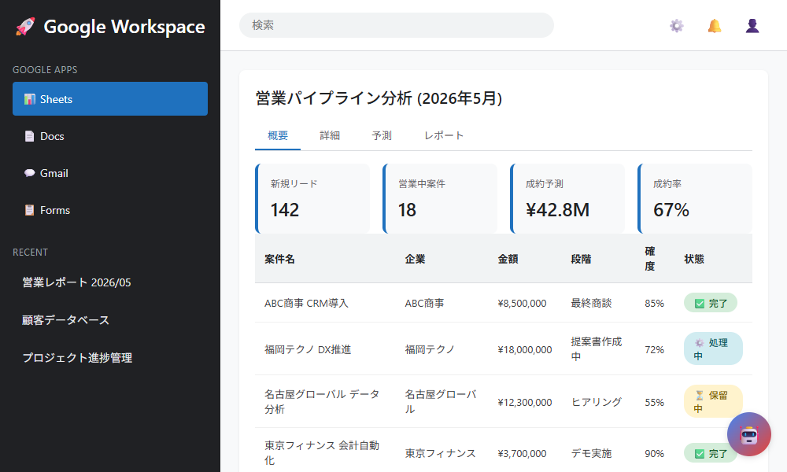Click the Gmail speech bubble icon

point(30,173)
